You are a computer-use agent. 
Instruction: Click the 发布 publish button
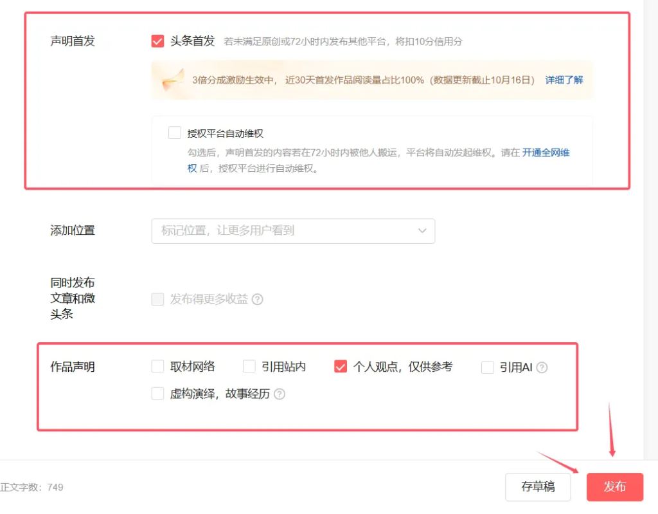[x=614, y=487]
